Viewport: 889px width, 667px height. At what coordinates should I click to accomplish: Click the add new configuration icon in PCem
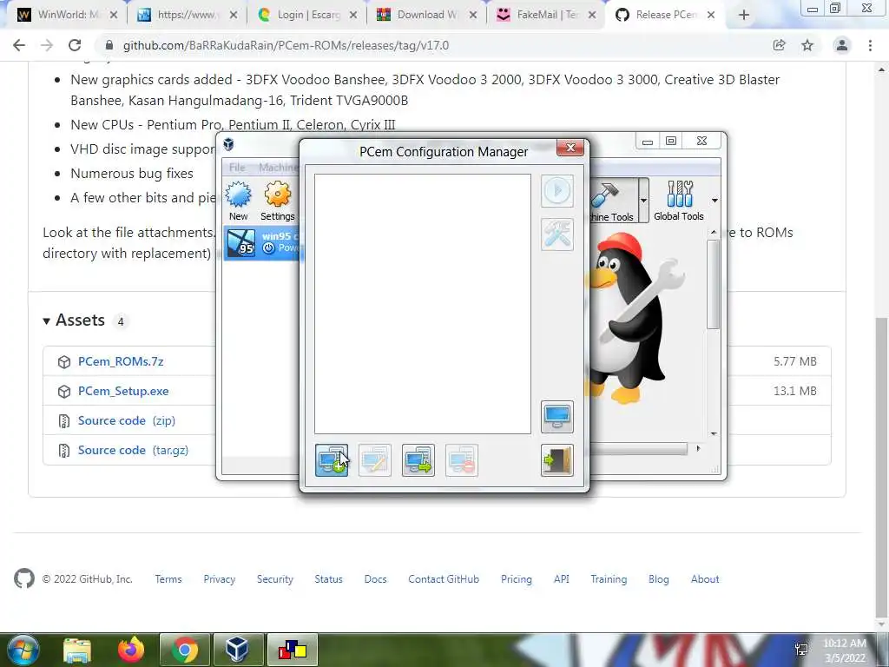(332, 460)
